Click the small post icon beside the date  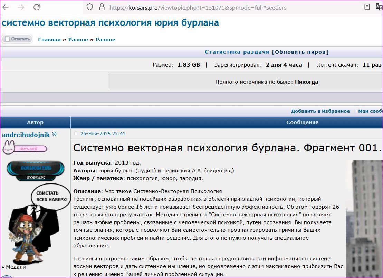tap(76, 134)
